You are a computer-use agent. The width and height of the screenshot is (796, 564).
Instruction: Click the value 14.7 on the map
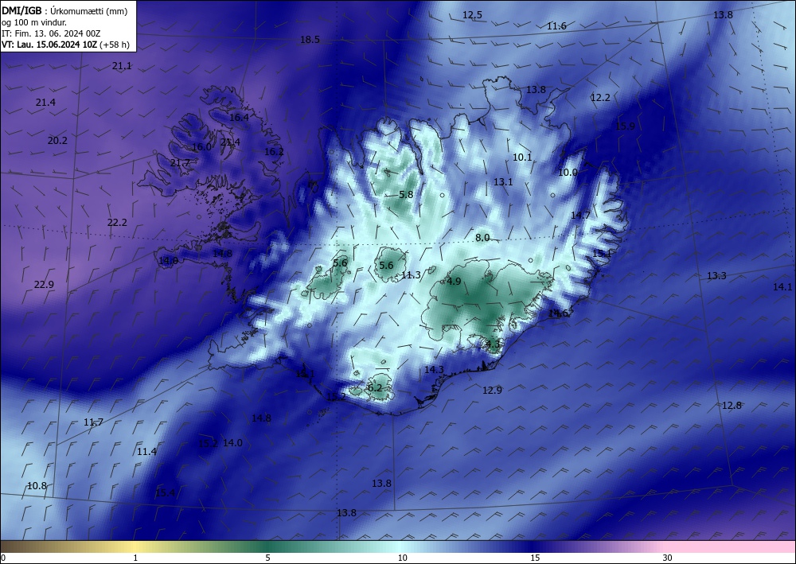580,215
